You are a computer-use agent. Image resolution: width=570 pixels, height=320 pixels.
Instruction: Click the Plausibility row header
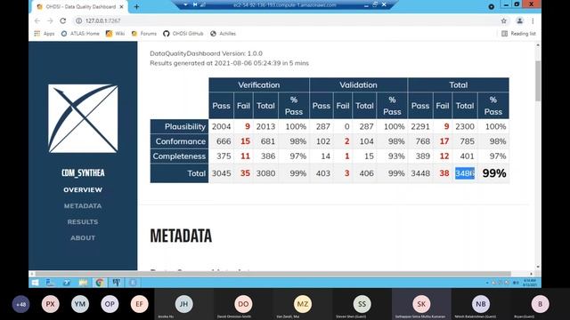tap(179, 126)
